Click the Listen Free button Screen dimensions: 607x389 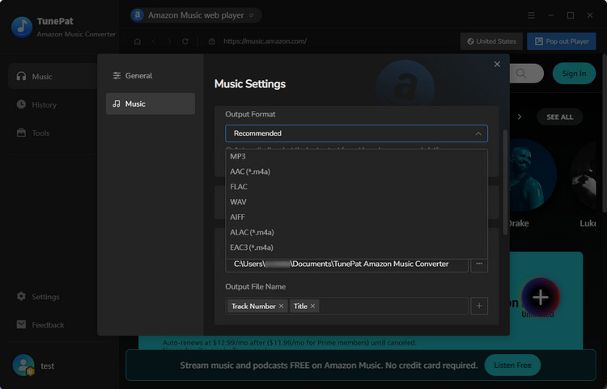pos(512,365)
